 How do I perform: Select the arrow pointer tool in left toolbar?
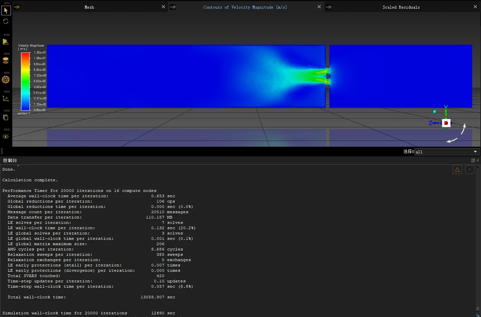pos(6,10)
